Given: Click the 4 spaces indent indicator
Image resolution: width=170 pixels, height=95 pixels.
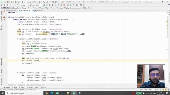Looking at the screenshot, I should coord(156,90).
